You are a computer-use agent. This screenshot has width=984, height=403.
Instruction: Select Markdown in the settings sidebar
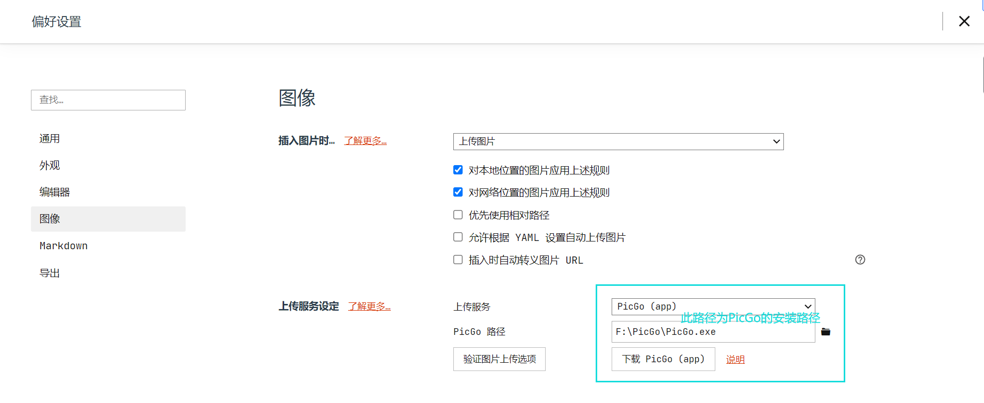(x=108, y=246)
